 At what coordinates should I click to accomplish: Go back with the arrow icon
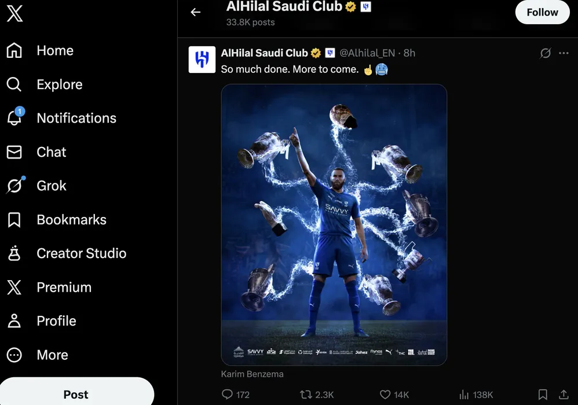point(196,12)
